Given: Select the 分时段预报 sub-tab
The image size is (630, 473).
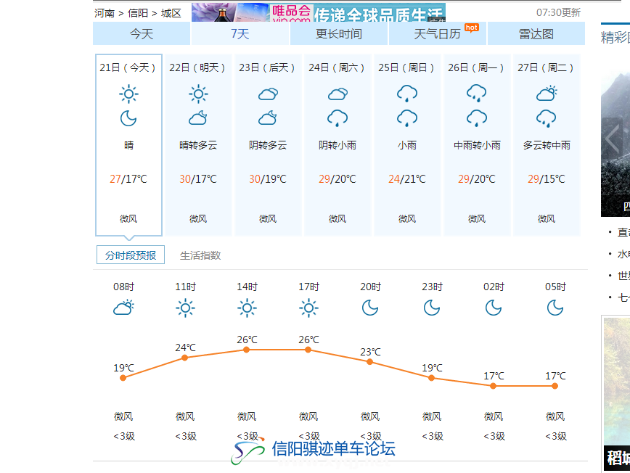Looking at the screenshot, I should 131,255.
